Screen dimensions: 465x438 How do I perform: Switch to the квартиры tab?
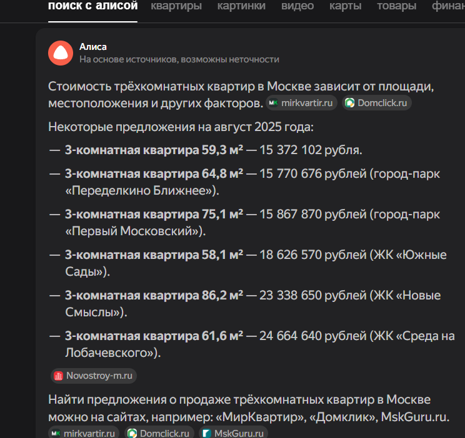pyautogui.click(x=176, y=6)
